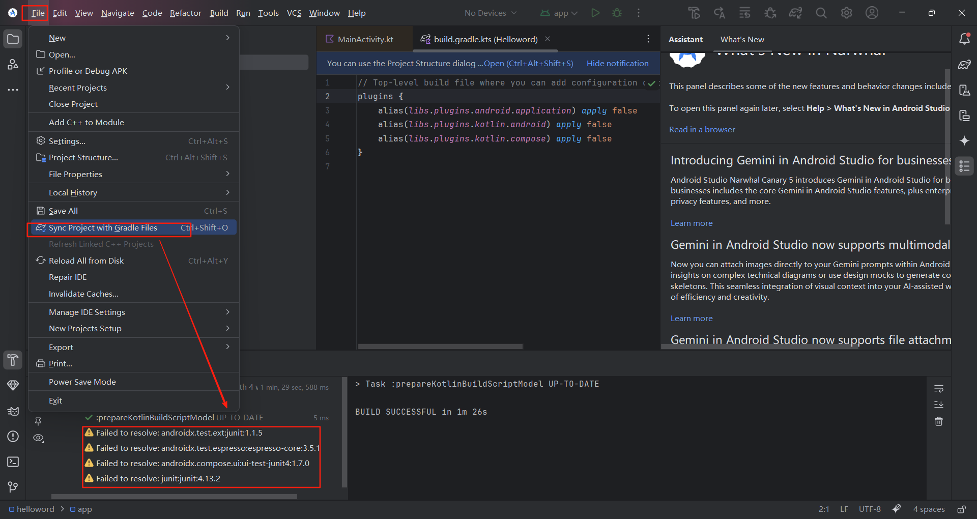
Task: Open editor tabs more options menu
Action: pyautogui.click(x=648, y=39)
